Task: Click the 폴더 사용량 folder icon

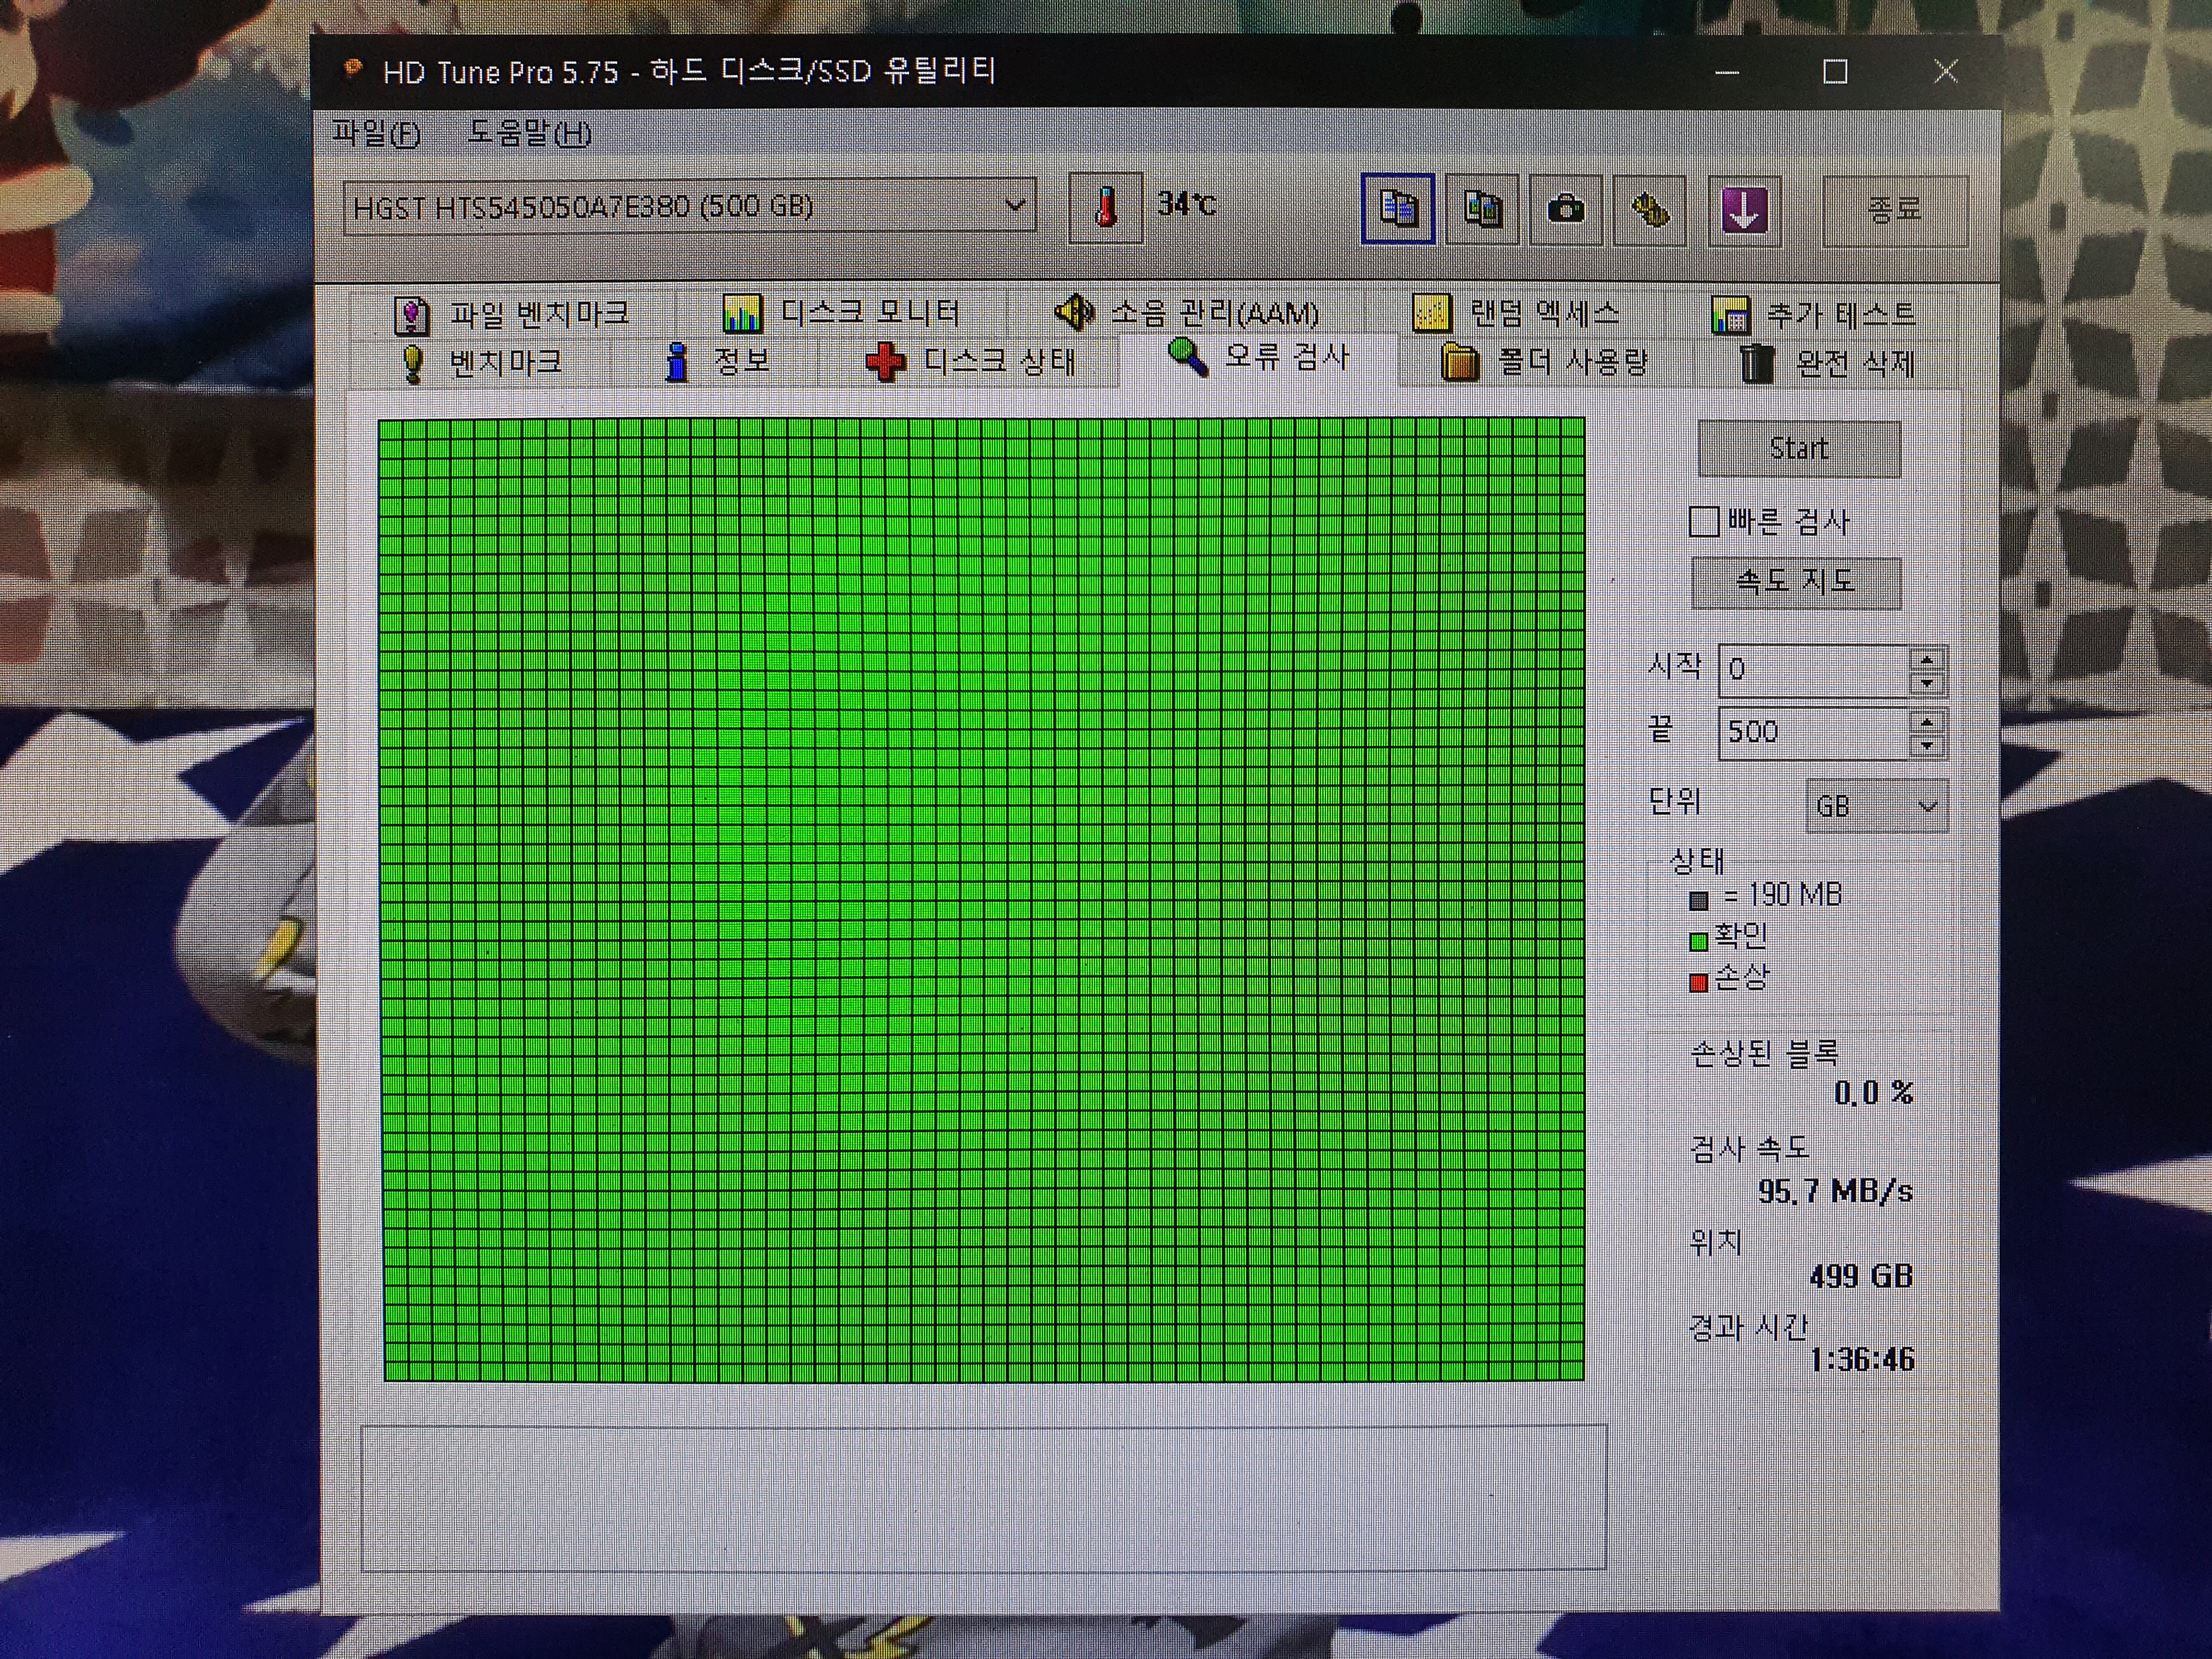Action: point(1460,362)
